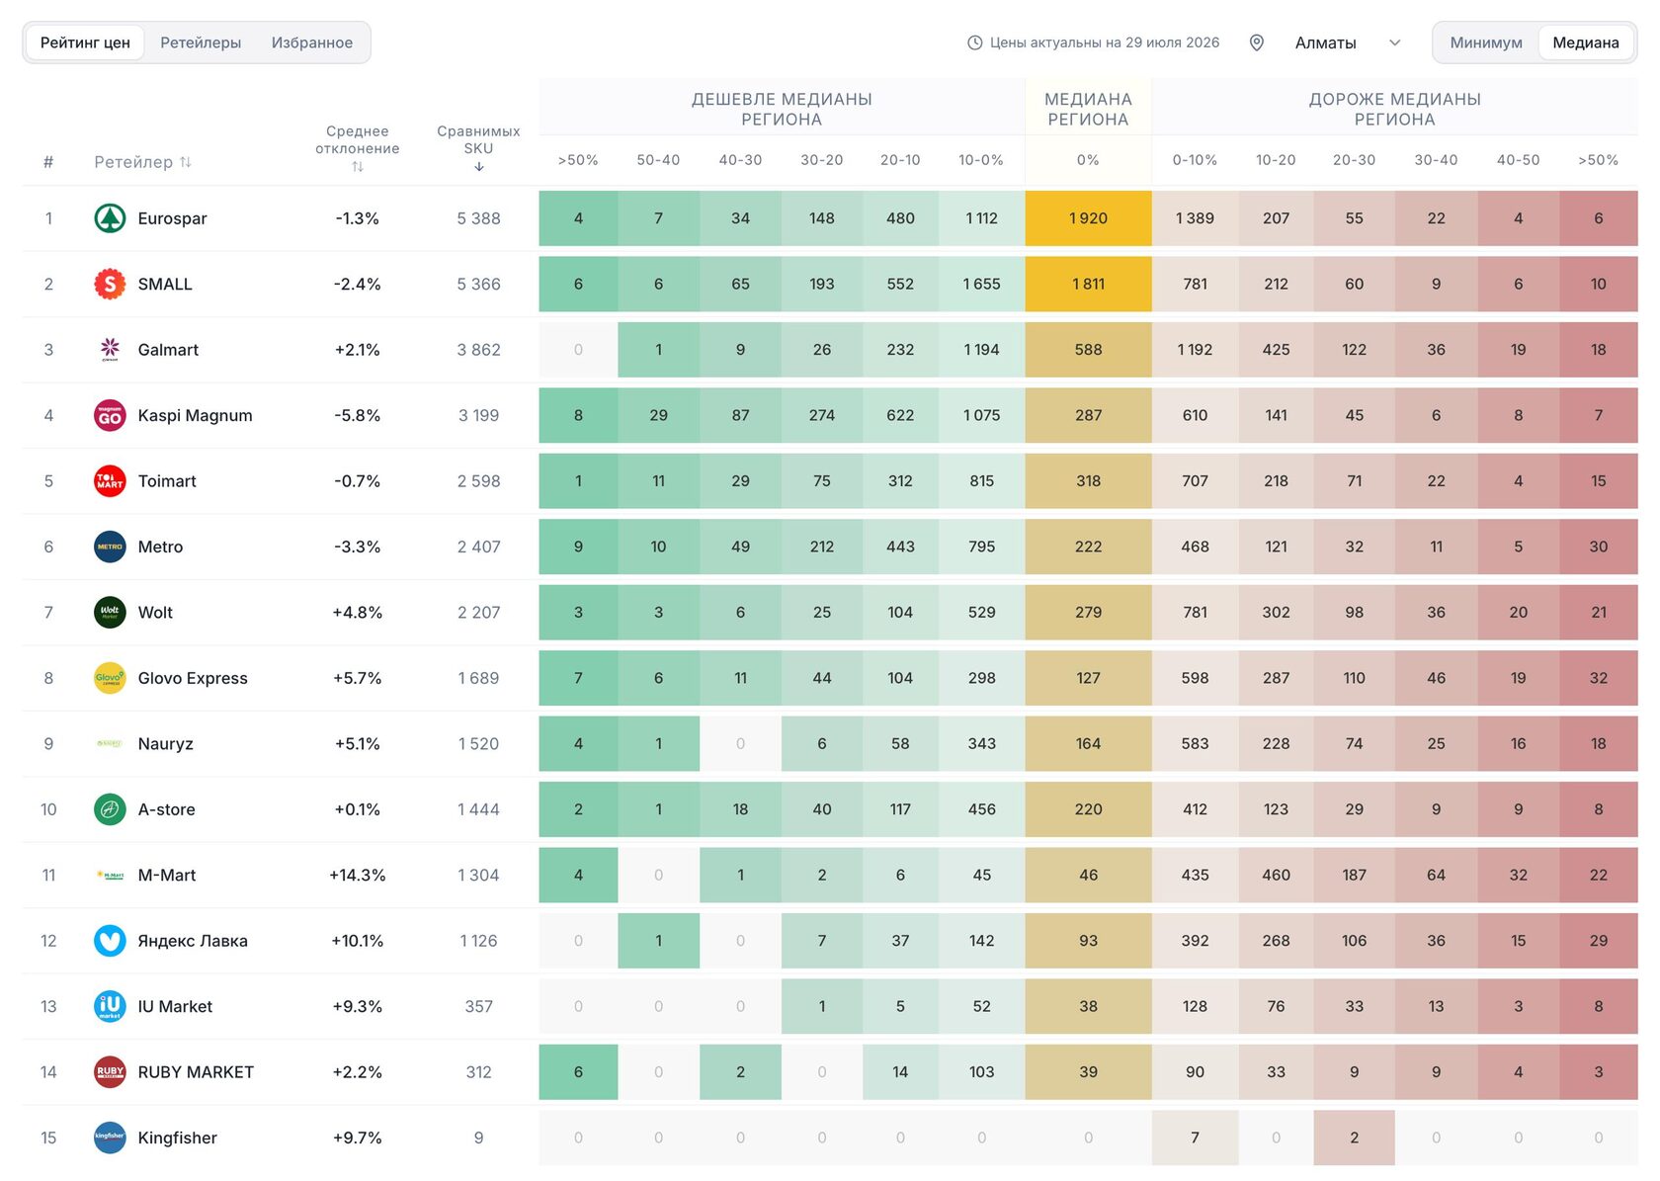Click the SMALL retailer logo icon
The width and height of the screenshot is (1660, 1181).
110,285
